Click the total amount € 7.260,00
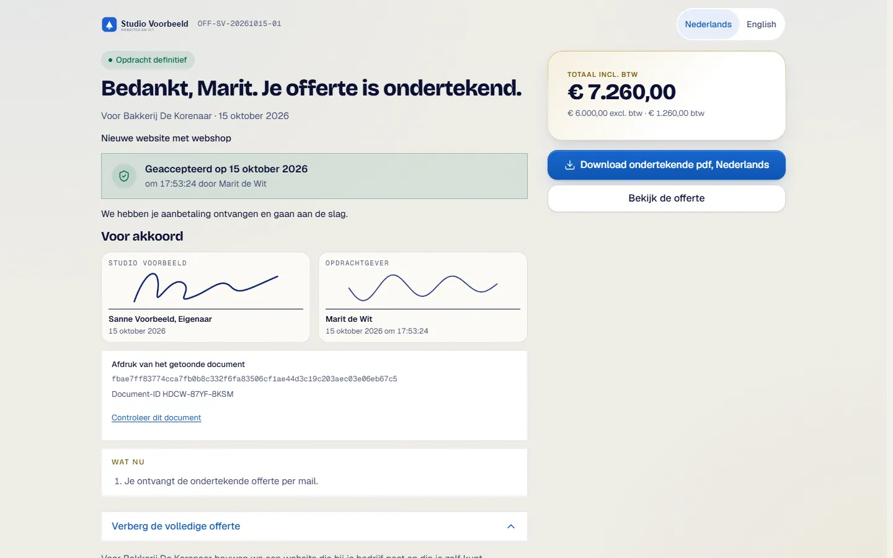 621,92
